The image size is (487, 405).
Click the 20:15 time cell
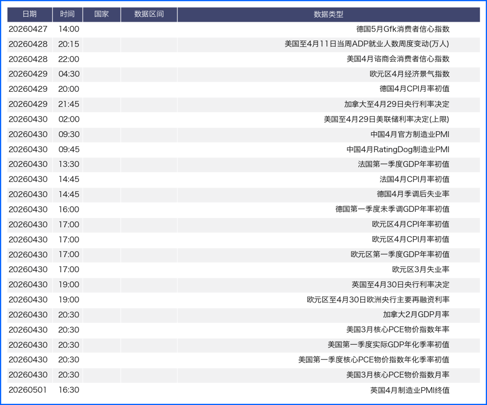click(68, 45)
